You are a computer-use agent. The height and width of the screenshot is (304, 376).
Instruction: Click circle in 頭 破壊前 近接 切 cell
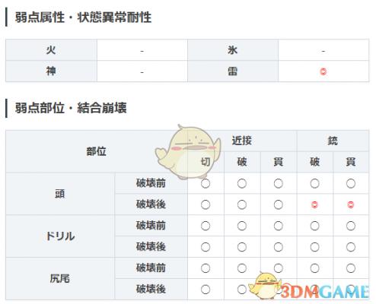pos(206,183)
